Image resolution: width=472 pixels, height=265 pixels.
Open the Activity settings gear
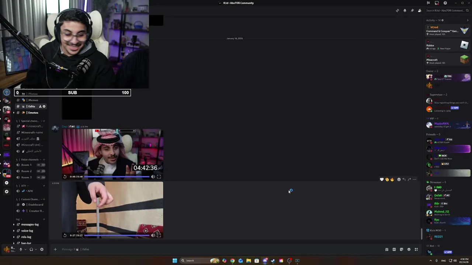(x=442, y=20)
